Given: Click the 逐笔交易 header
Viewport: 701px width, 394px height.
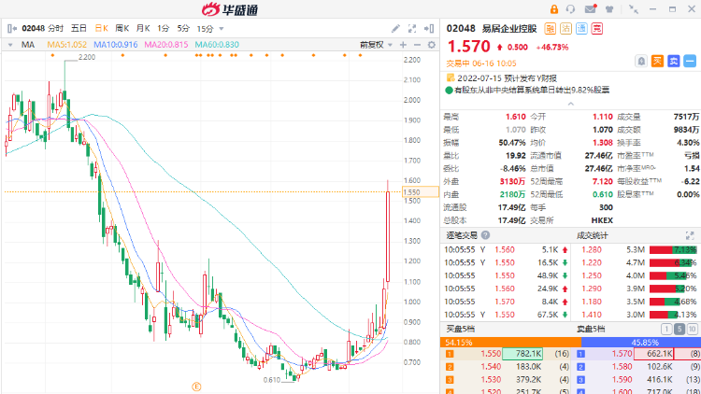Looking at the screenshot, I should [x=462, y=235].
